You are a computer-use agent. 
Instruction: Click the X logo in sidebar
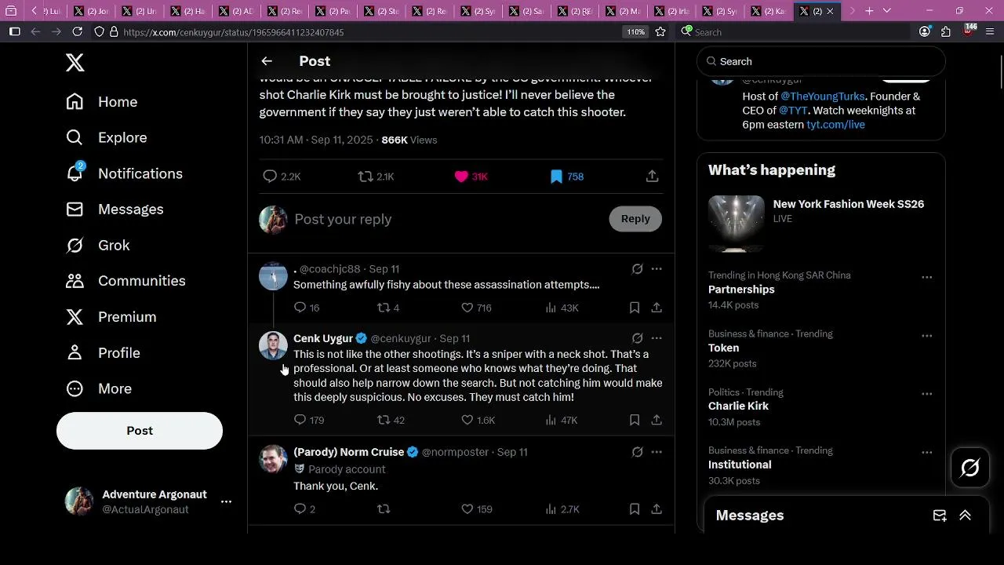point(75,63)
